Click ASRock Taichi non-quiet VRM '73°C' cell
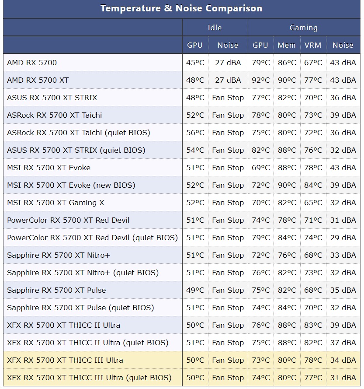 pyautogui.click(x=313, y=115)
